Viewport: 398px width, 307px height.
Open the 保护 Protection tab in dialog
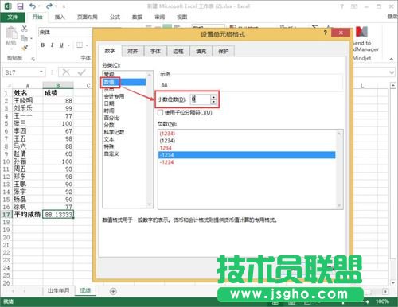click(224, 51)
